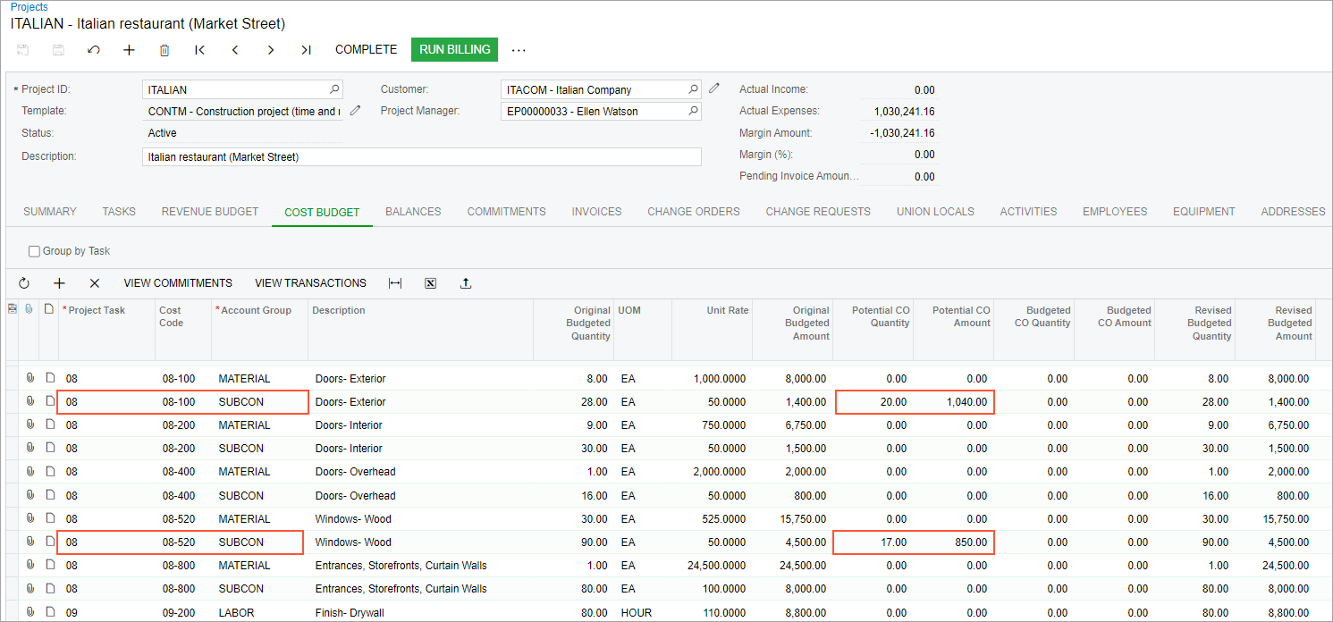The height and width of the screenshot is (622, 1333).
Task: Enable the Group by Task checkbox
Action: pos(35,251)
